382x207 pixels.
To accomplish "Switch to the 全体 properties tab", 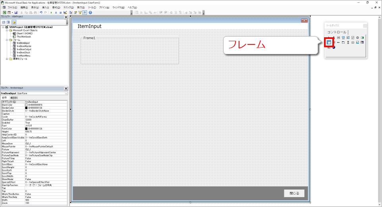I will (4, 98).
